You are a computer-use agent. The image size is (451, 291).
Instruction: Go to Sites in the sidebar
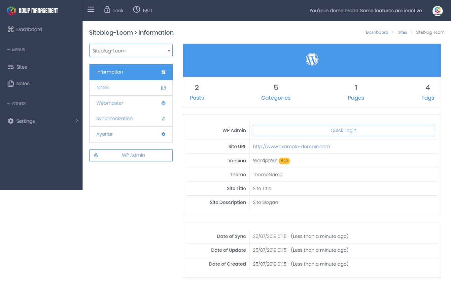pyautogui.click(x=21, y=67)
